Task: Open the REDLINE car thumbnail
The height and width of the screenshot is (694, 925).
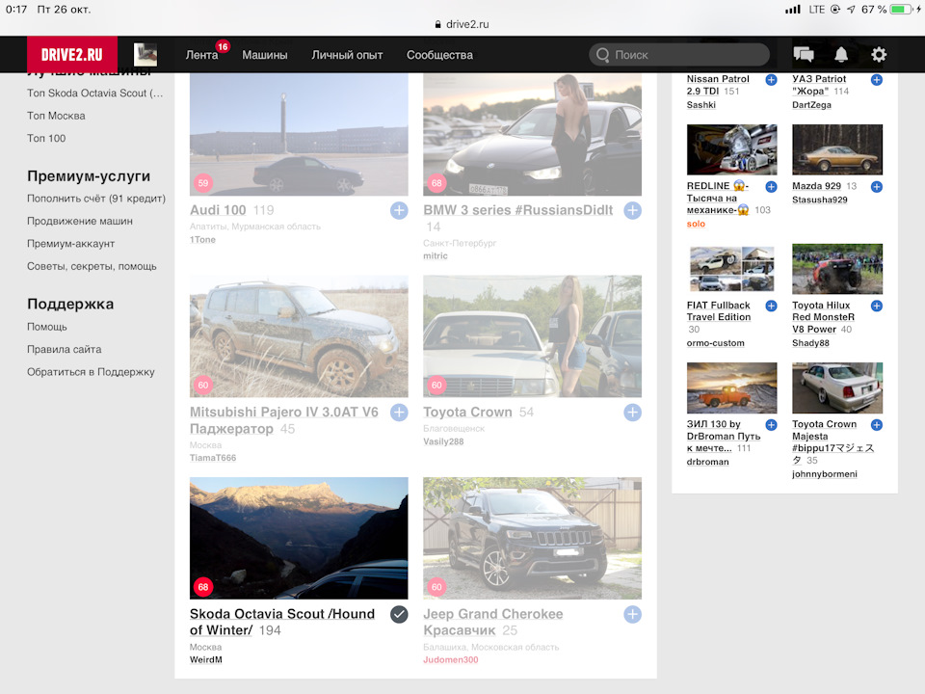Action: pyautogui.click(x=731, y=150)
